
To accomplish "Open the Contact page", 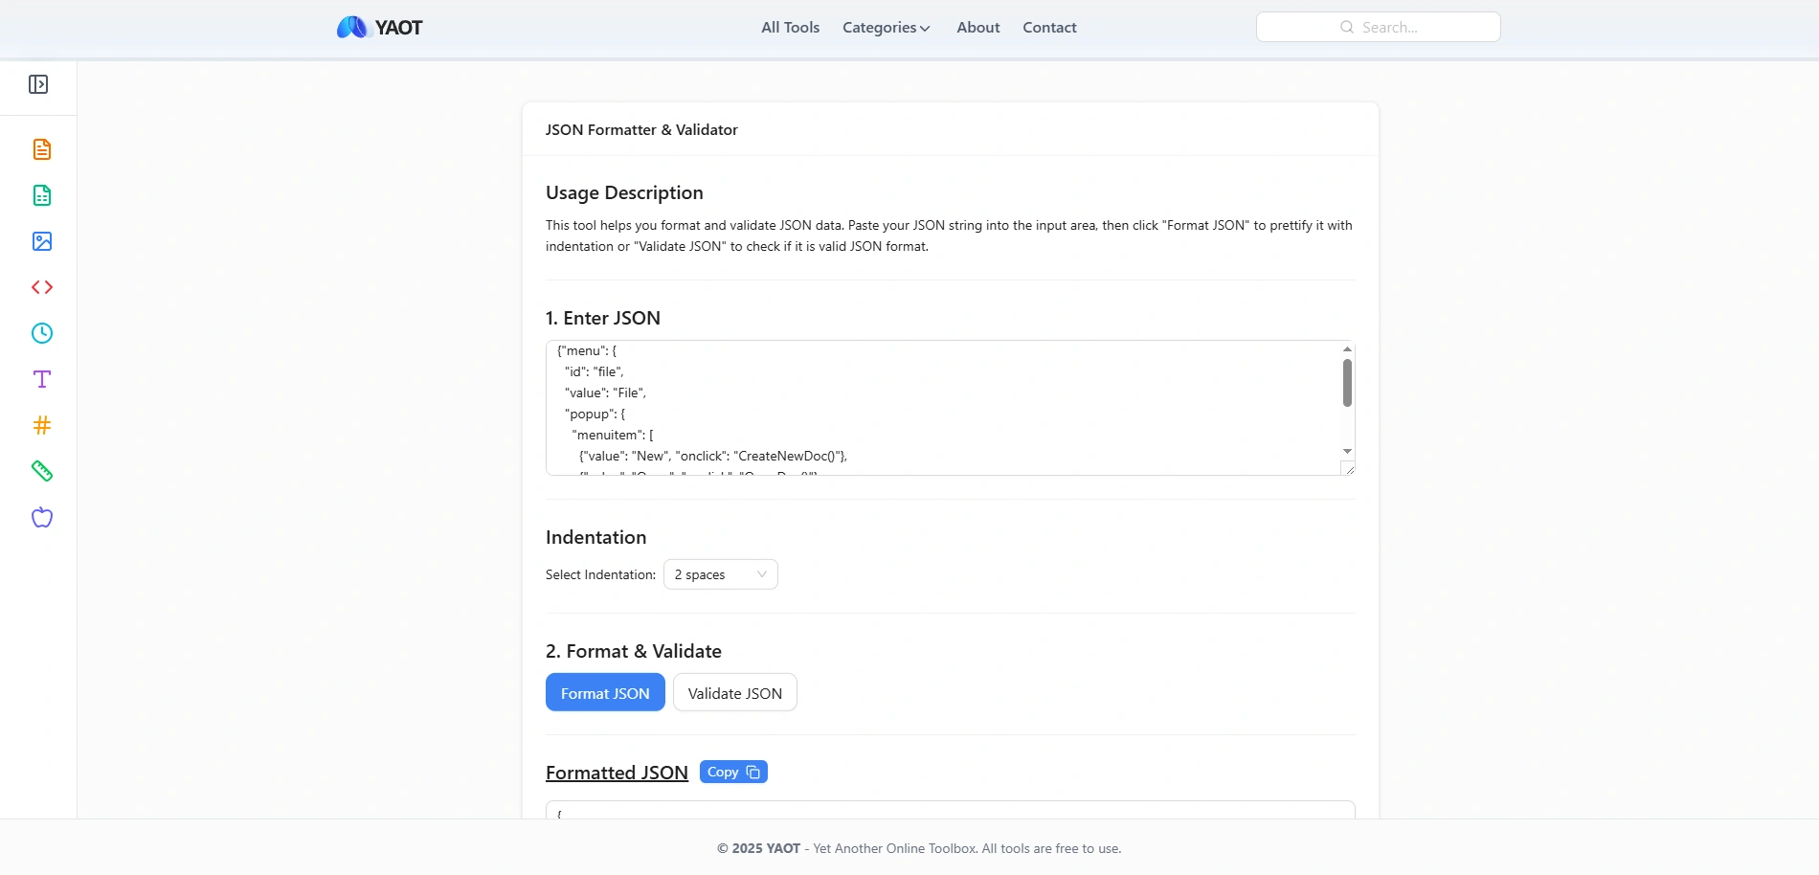I will [x=1049, y=28].
